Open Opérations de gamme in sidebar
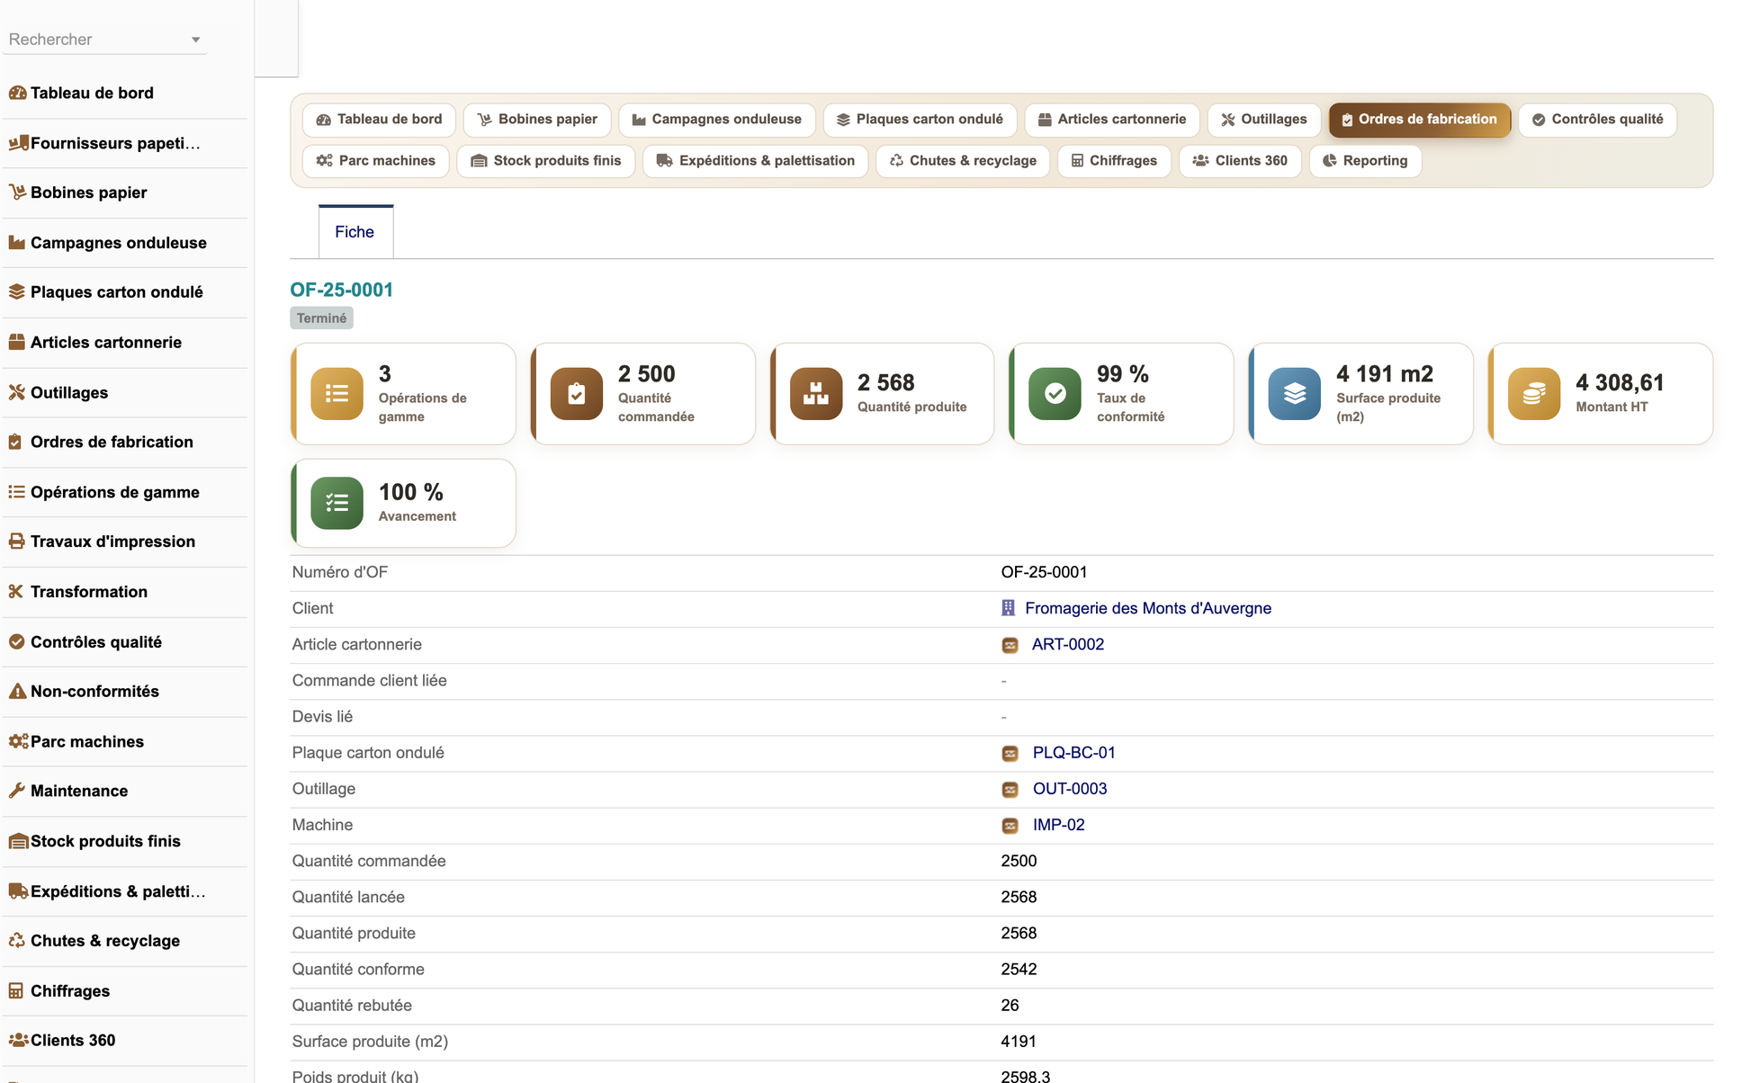 [x=114, y=492]
